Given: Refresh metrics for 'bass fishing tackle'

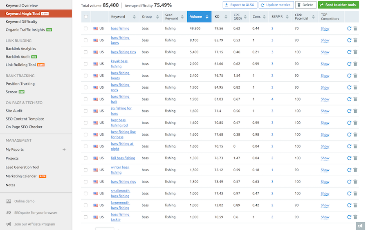Looking at the screenshot, I should point(349,217).
